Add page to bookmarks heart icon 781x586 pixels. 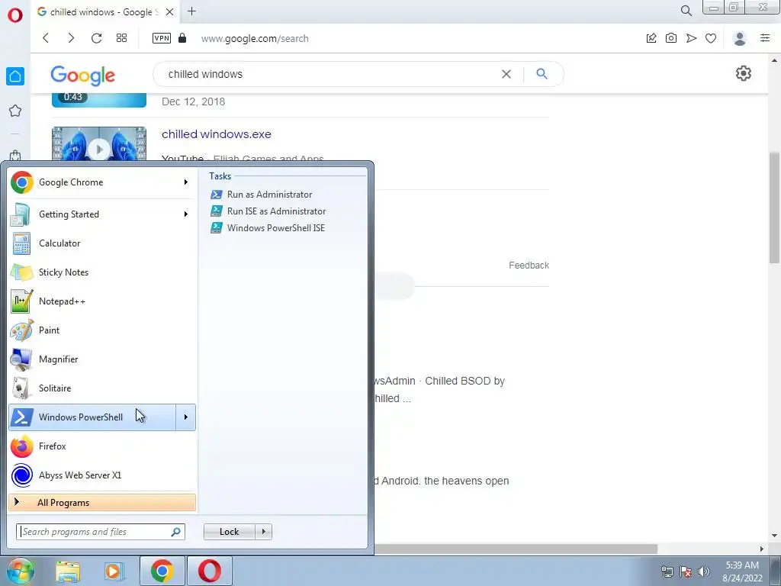pyautogui.click(x=711, y=38)
